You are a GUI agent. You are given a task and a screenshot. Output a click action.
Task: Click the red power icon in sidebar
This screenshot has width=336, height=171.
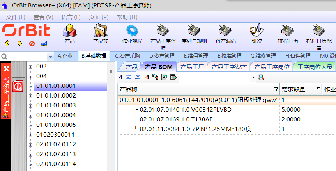[18, 86]
